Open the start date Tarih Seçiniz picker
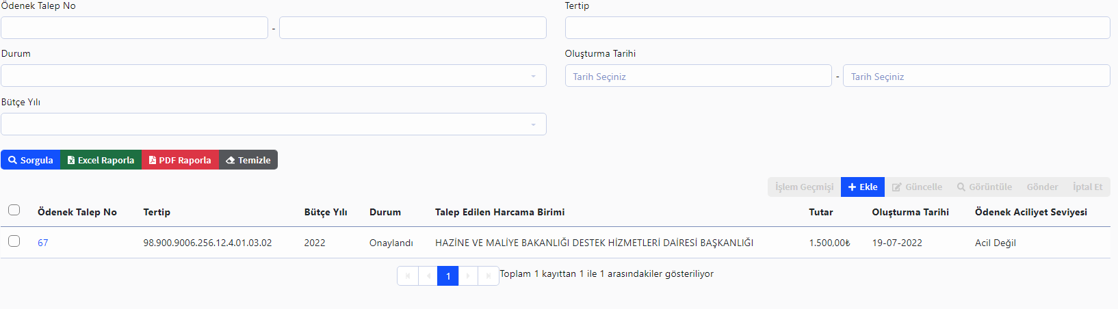 tap(698, 76)
